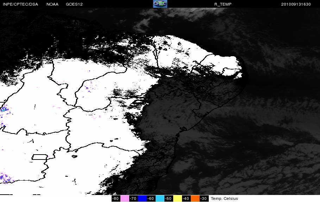Click the CPTEC logo in the header
This screenshot has width=320, height=202.
160,4
